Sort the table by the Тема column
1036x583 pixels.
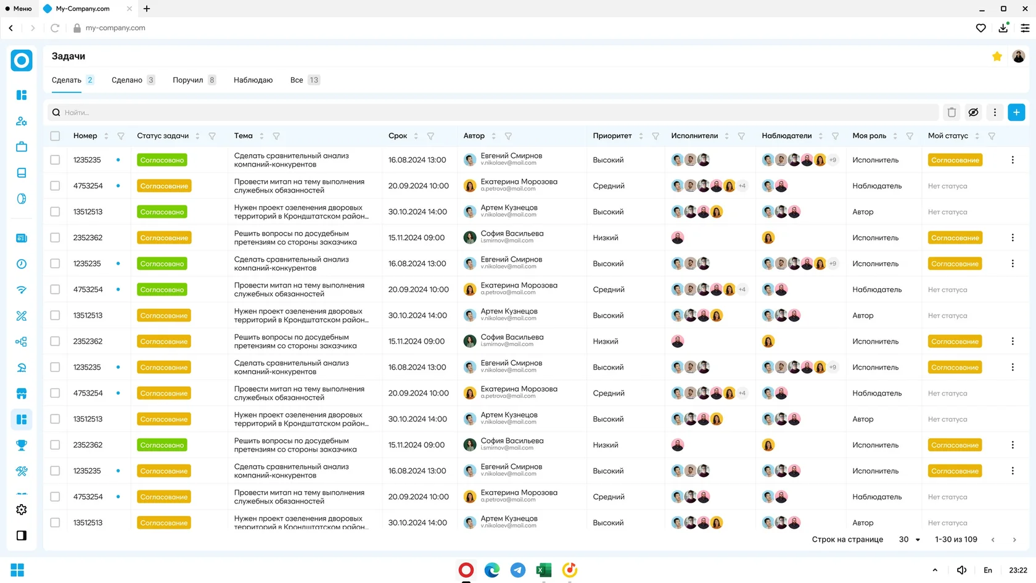(261, 136)
